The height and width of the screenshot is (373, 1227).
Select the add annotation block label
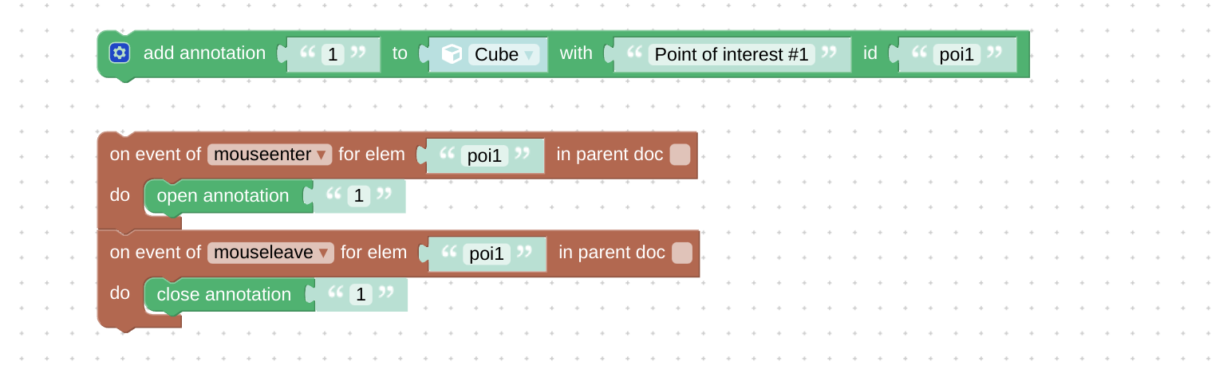pos(204,53)
